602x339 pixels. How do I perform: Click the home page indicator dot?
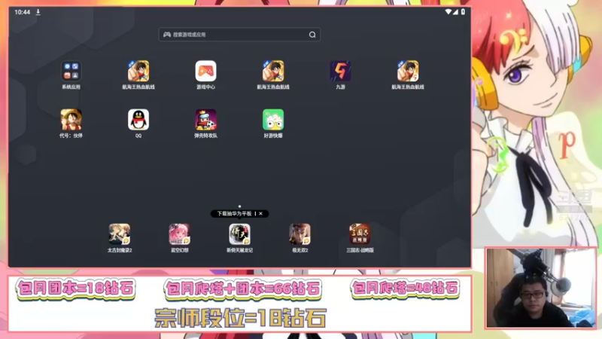coord(239,206)
